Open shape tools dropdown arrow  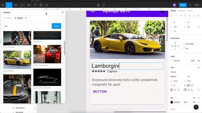[25, 5]
